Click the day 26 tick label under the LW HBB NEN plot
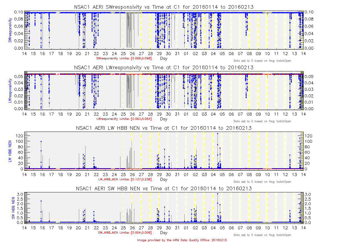 (132, 175)
